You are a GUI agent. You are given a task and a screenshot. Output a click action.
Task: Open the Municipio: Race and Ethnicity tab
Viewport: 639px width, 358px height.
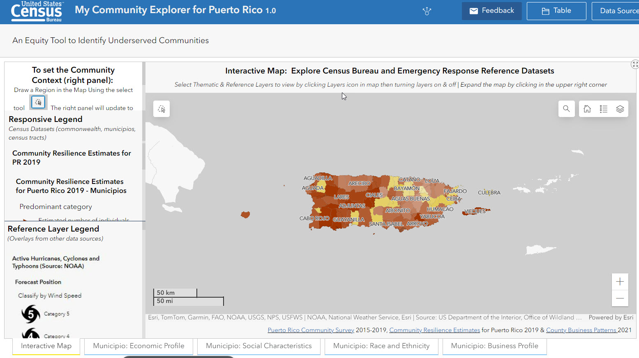click(x=381, y=346)
